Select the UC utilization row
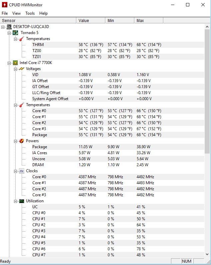The width and height of the screenshot is (211, 265). click(118, 207)
